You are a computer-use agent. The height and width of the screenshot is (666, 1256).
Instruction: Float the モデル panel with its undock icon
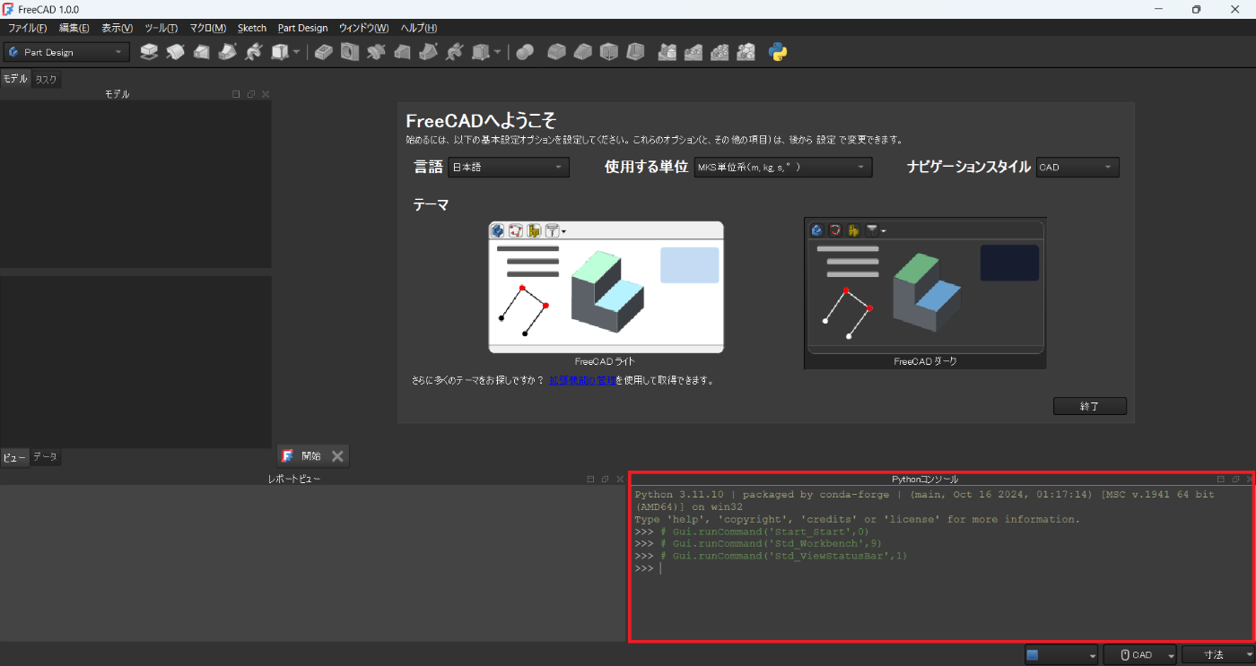pyautogui.click(x=250, y=94)
